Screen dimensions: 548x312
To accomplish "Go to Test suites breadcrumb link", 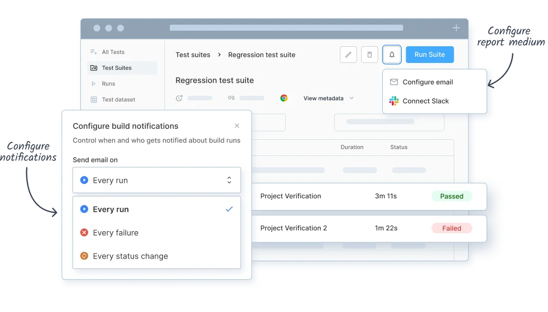I will 193,55.
